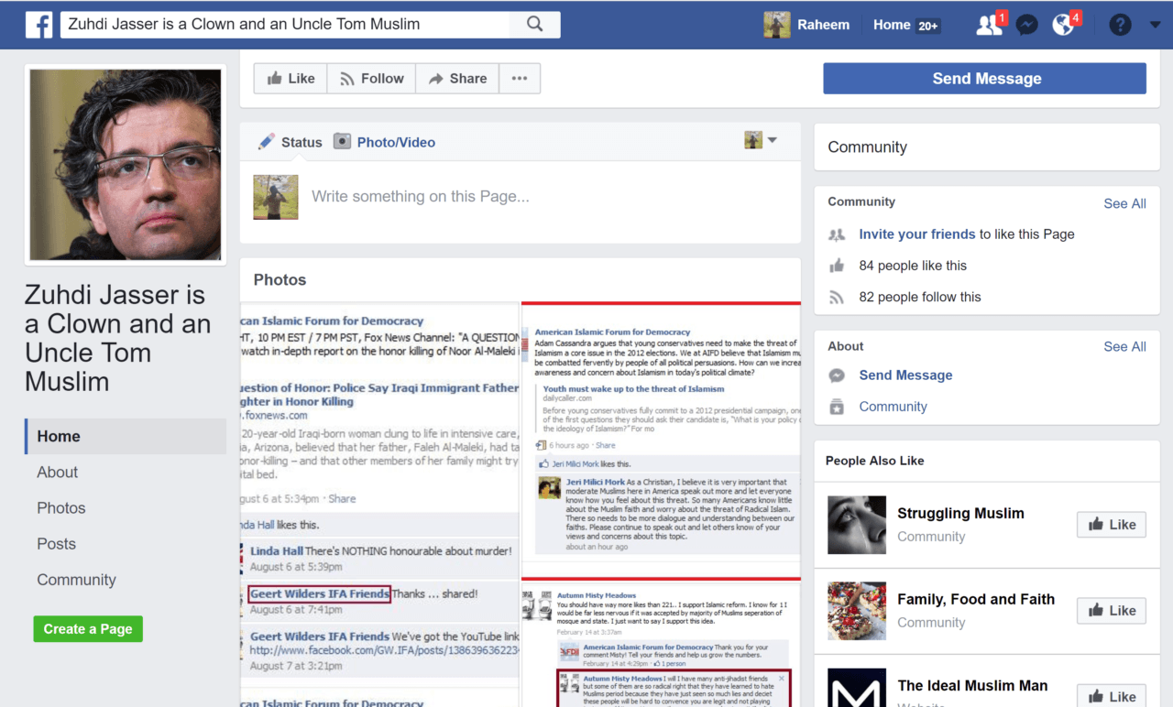This screenshot has height=707, width=1173.
Task: Select About in the page sidebar
Action: point(57,473)
